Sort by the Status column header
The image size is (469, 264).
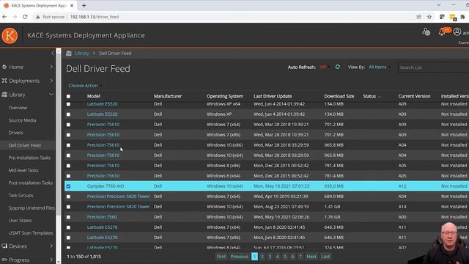(369, 96)
